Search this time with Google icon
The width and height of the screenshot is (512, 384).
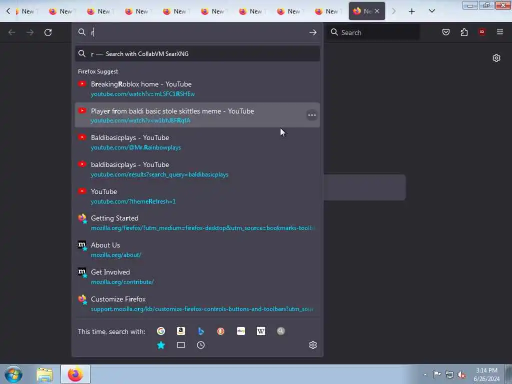160,331
